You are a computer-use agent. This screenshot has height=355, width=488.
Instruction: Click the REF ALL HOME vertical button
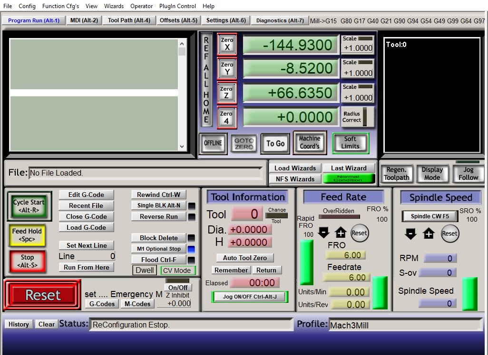click(206, 80)
